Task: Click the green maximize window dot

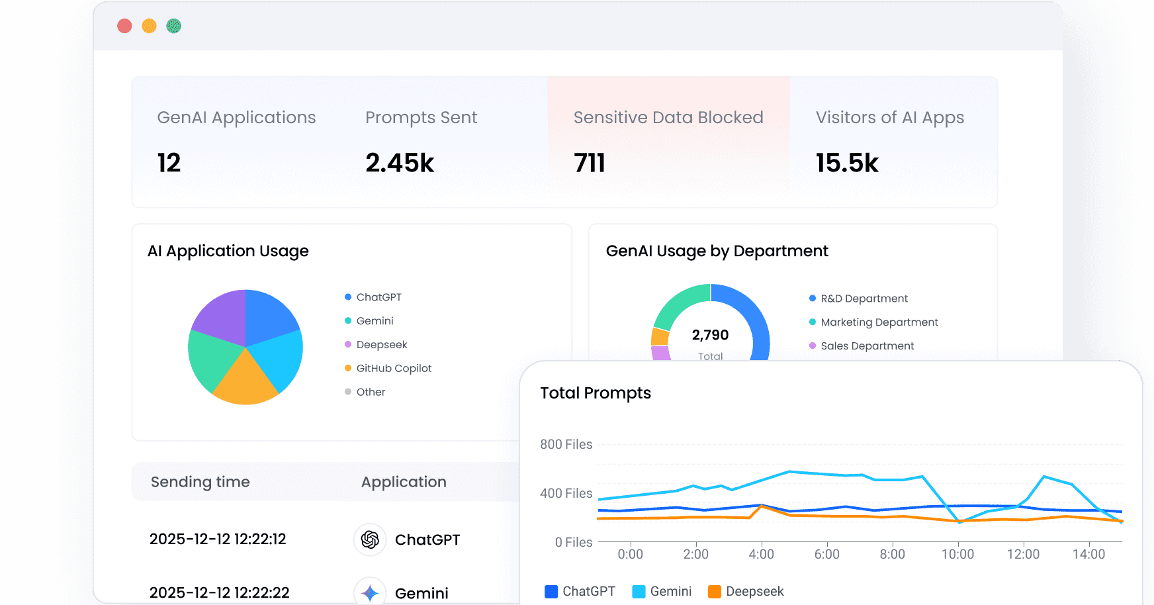Action: (x=173, y=26)
